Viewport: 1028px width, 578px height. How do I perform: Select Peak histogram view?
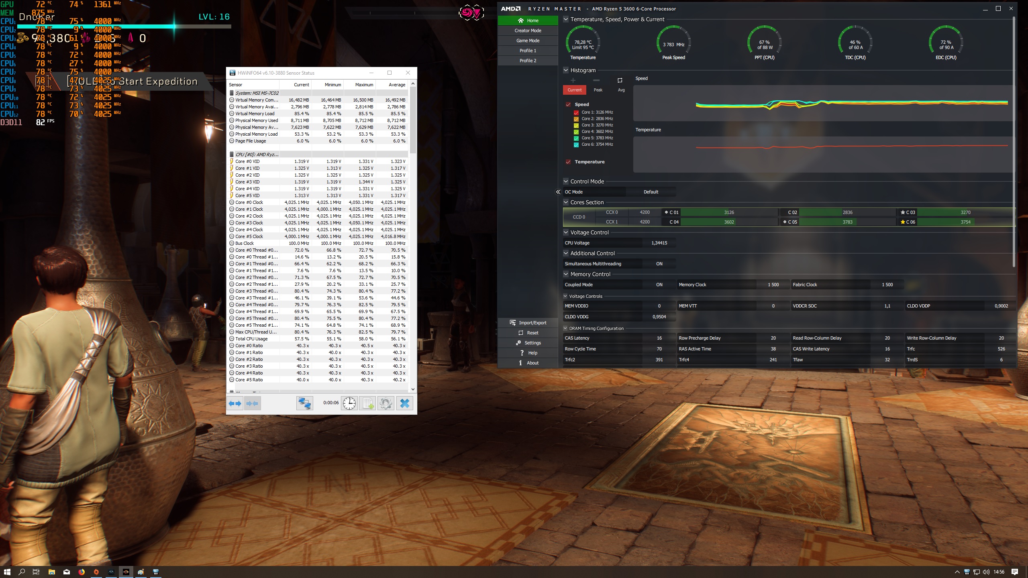point(598,90)
